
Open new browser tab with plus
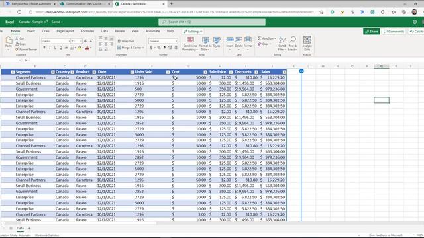click(x=171, y=4)
